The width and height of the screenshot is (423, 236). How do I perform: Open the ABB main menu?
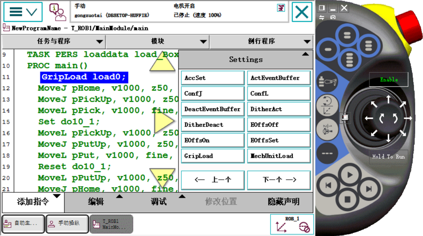pyautogui.click(x=23, y=12)
